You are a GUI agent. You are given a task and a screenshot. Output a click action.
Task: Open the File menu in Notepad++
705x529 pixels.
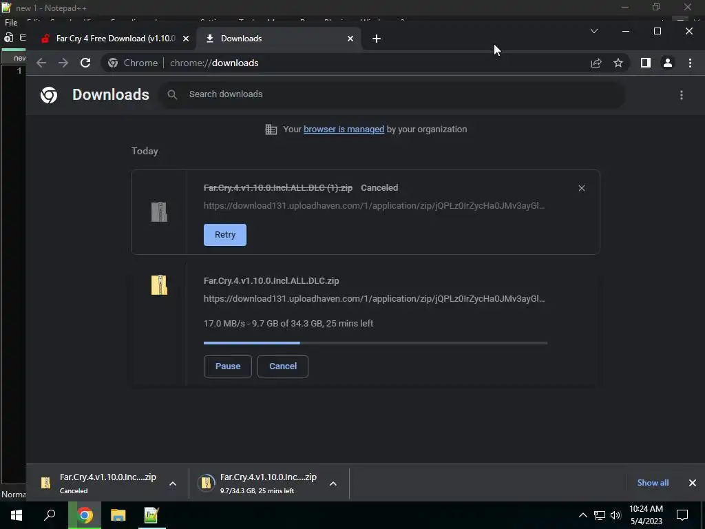pyautogui.click(x=11, y=23)
